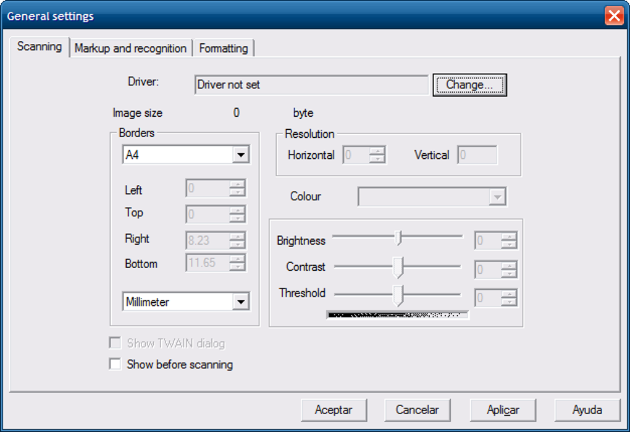Image resolution: width=630 pixels, height=432 pixels.
Task: Switch to Markup and recognition tab
Action: [130, 48]
